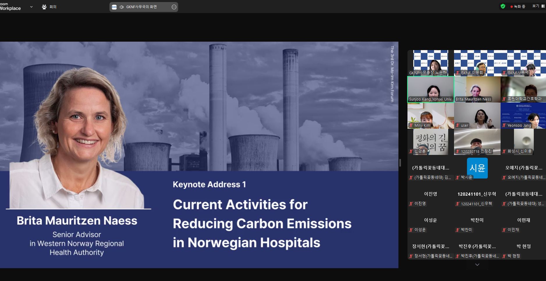The image size is (546, 281).
Task: Open the 보기 view menu
Action: (x=536, y=6)
